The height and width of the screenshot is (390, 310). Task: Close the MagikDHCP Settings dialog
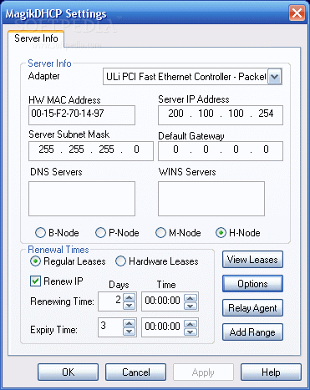(x=297, y=13)
